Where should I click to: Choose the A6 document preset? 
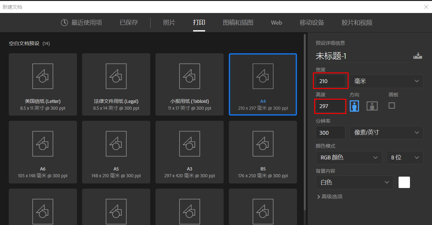point(43,152)
